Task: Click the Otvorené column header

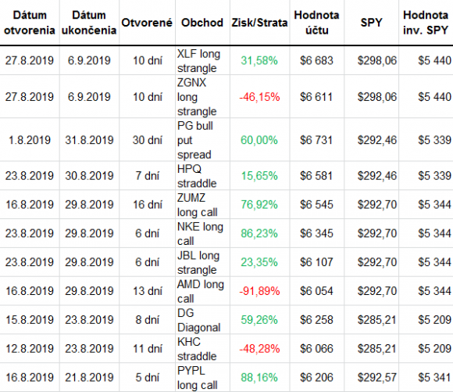Action: point(147,23)
